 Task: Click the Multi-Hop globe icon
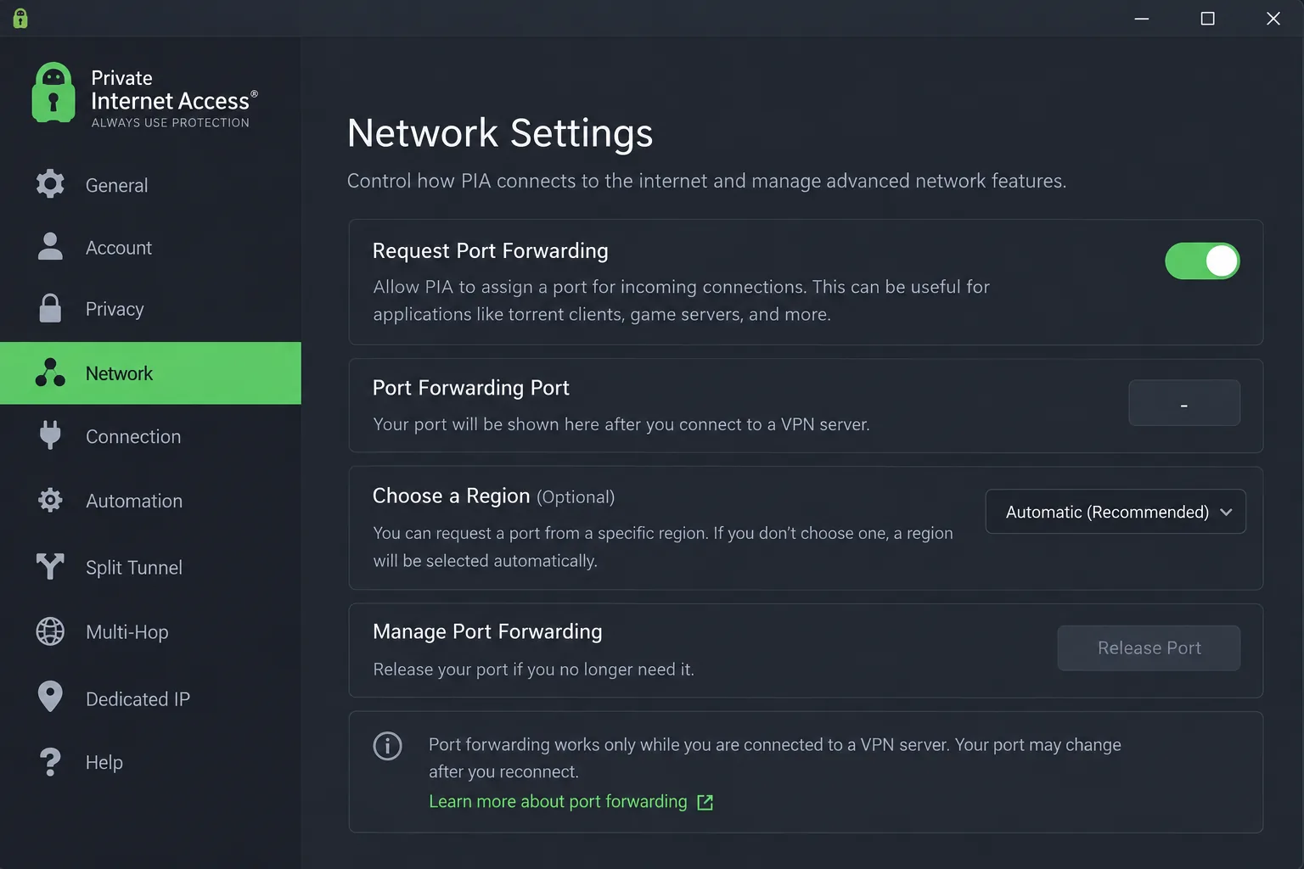point(50,631)
